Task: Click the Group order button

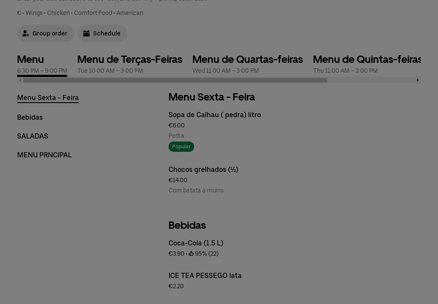Action: coord(46,33)
